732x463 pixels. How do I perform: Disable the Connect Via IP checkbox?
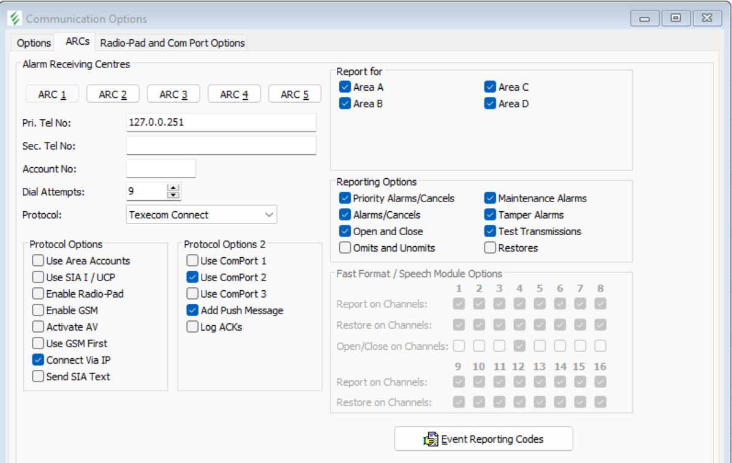coord(39,360)
